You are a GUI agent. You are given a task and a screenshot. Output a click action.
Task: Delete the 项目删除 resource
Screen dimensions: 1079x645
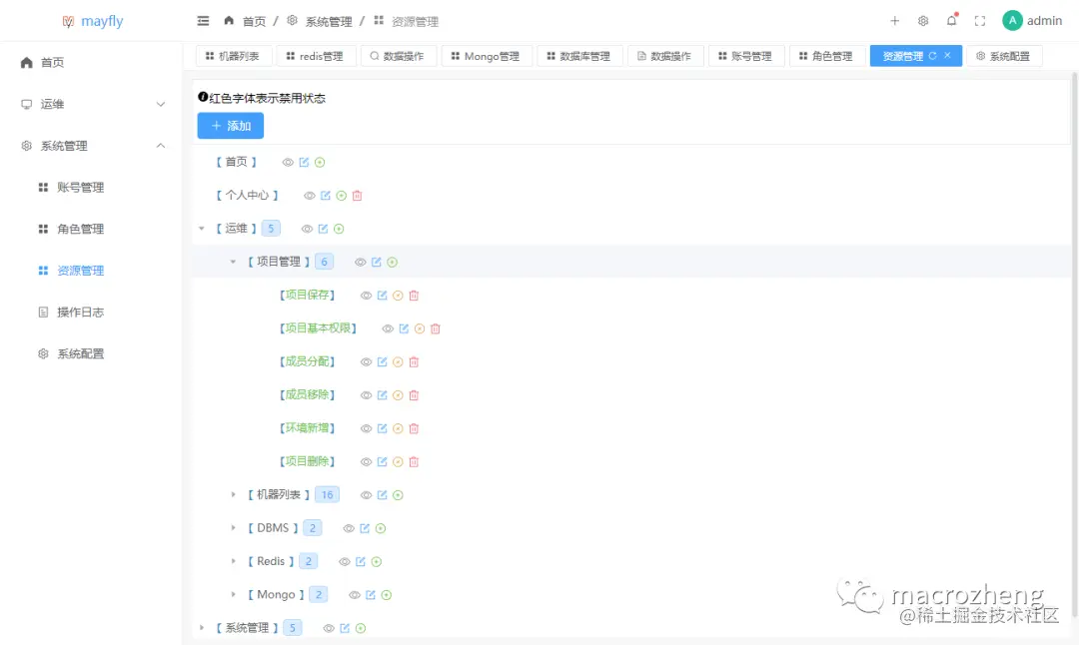click(x=414, y=462)
